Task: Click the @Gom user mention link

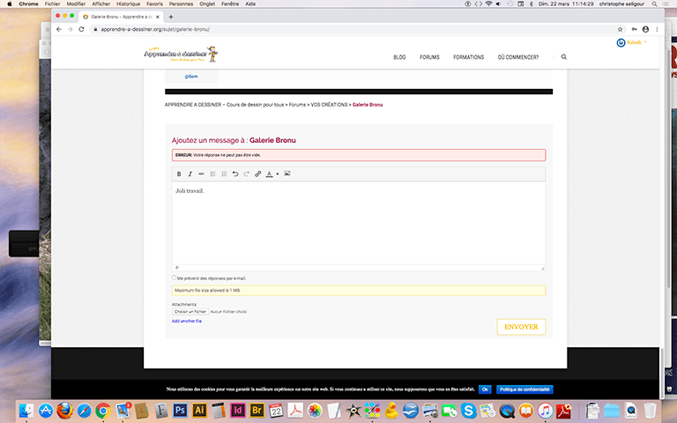Action: [x=191, y=77]
